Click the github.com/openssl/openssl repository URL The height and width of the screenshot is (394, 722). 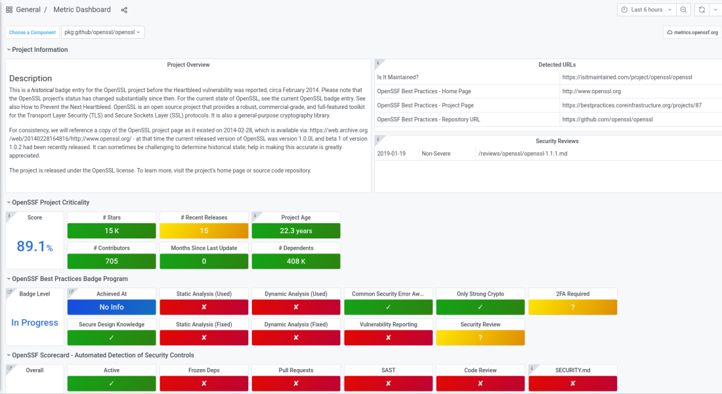pos(607,120)
